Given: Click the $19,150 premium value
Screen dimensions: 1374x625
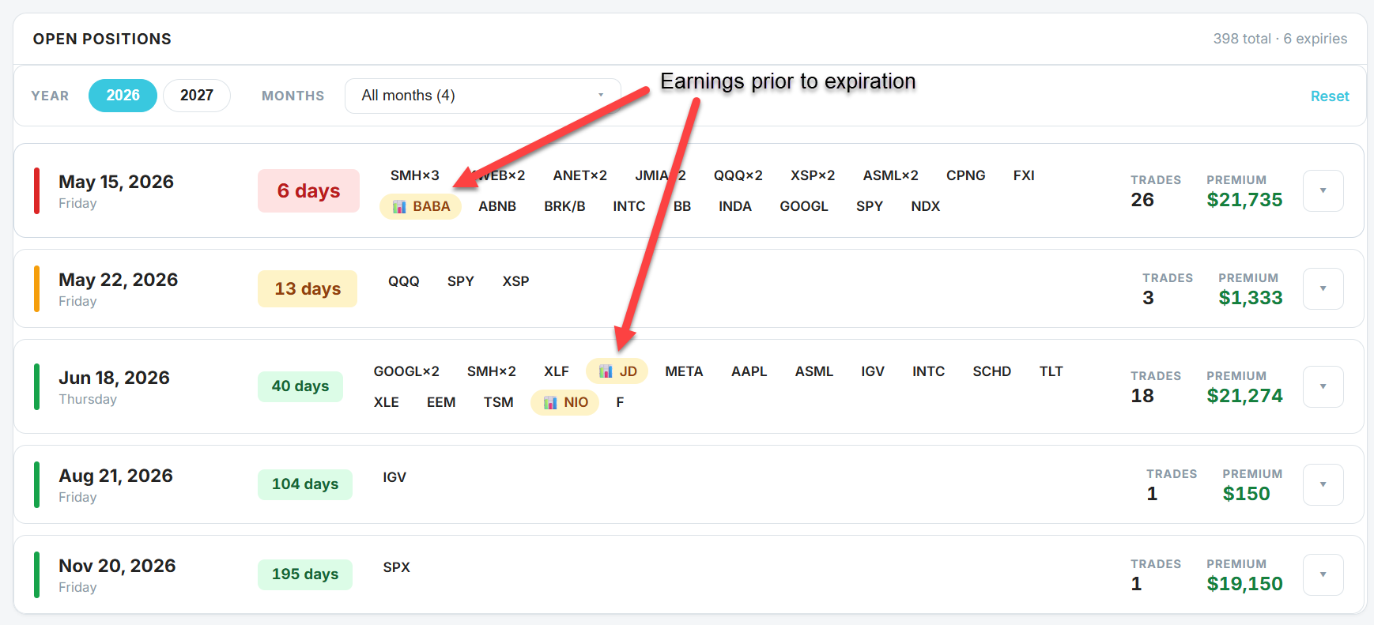Looking at the screenshot, I should 1244,584.
